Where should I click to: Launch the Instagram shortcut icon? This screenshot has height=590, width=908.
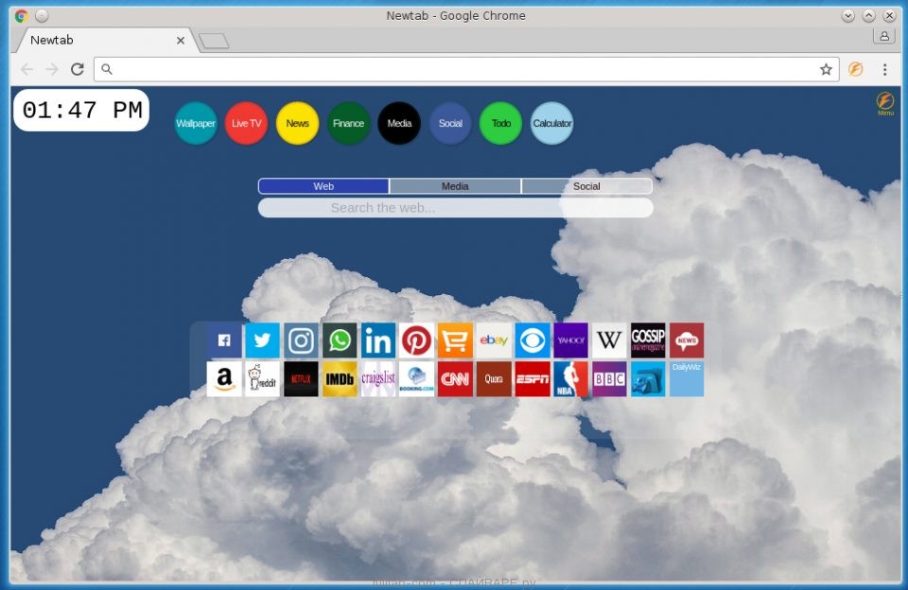pos(301,340)
